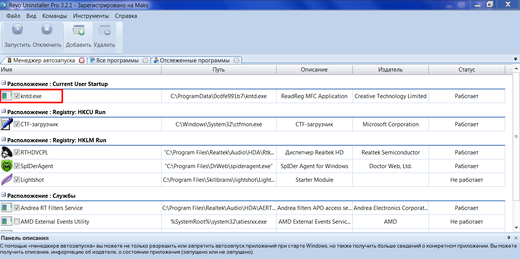Click the SpIDerAgent green spider icon
Viewport: 520px width, 259px height.
pos(6,166)
